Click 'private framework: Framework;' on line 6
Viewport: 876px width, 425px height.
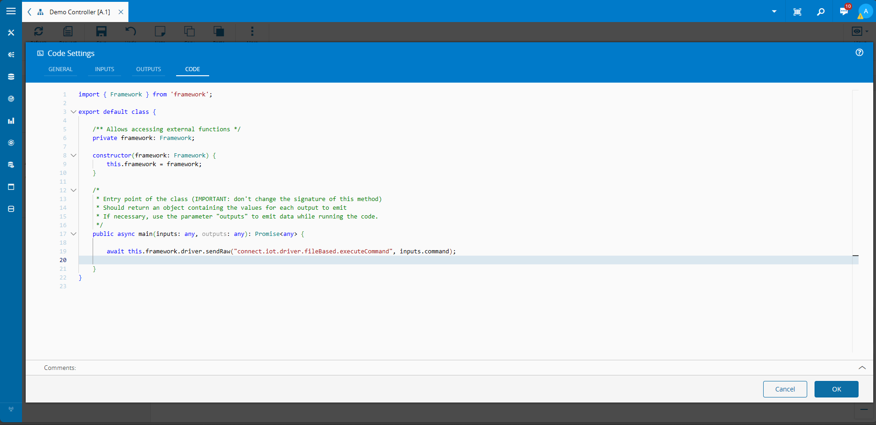tap(144, 138)
